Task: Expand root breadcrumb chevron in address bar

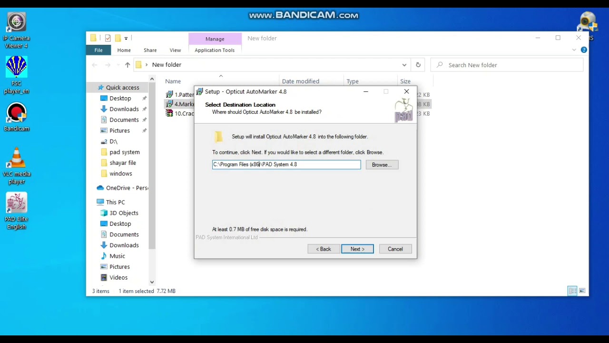Action: click(147, 65)
